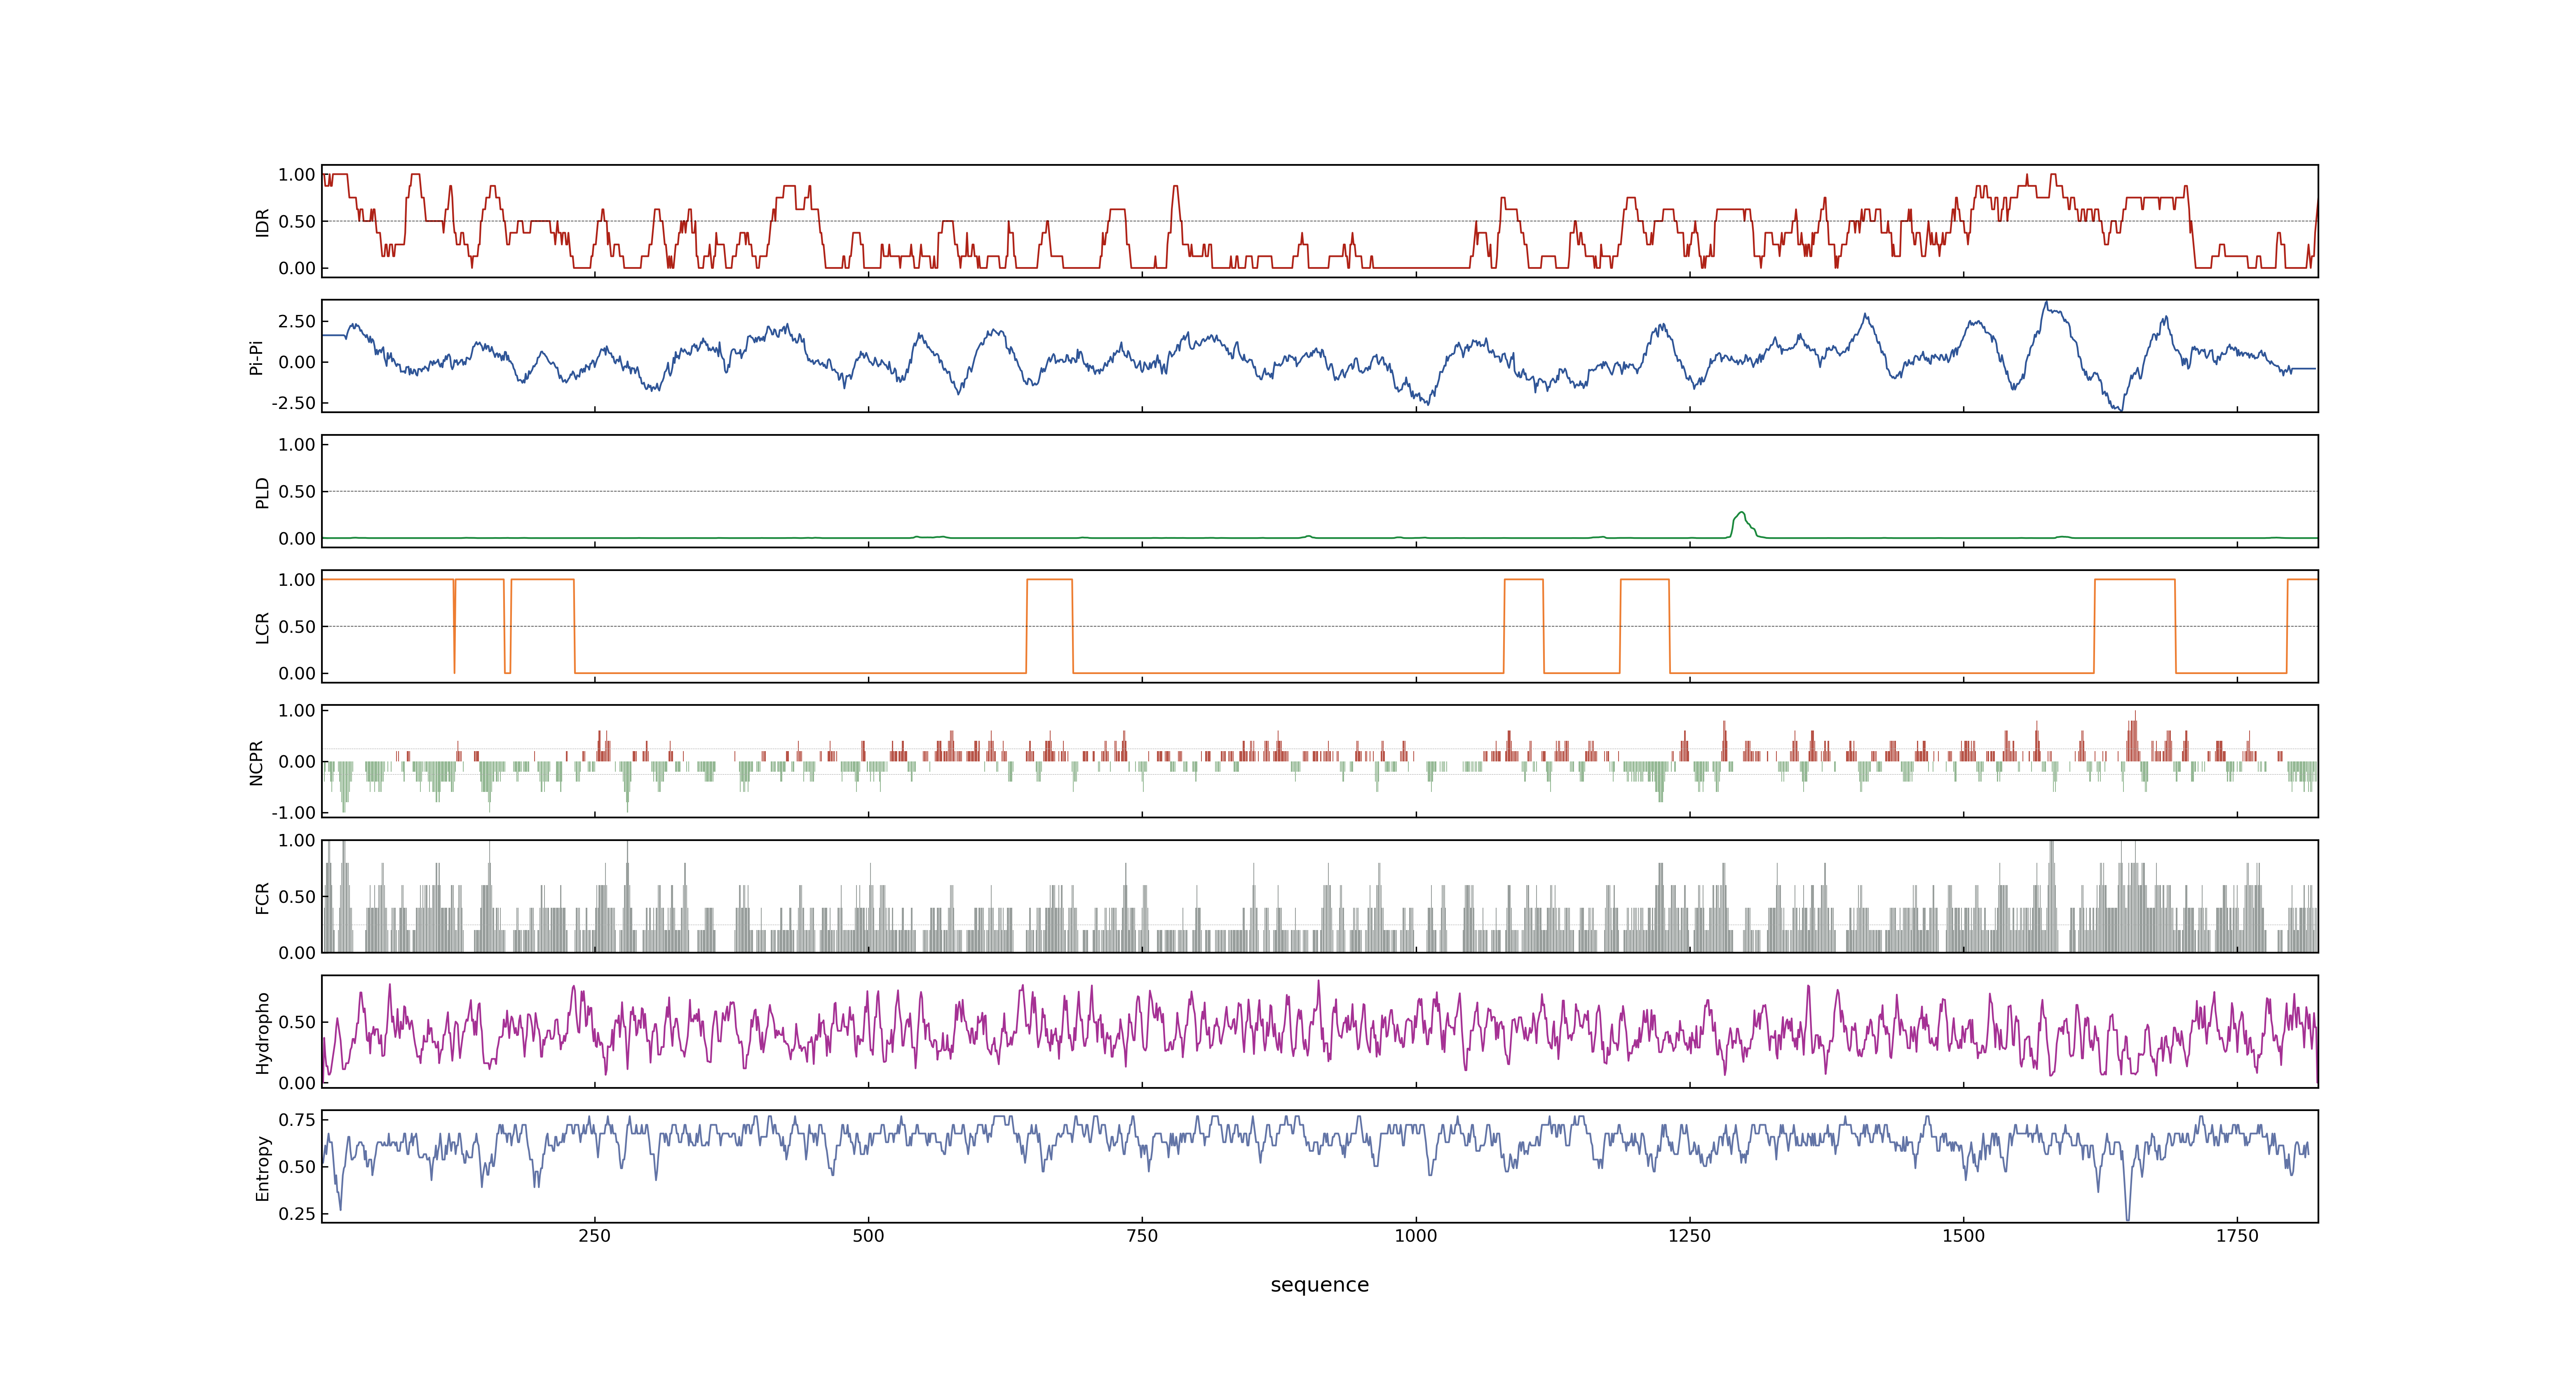
Task: Click the LCR axis label
Action: click(x=262, y=627)
